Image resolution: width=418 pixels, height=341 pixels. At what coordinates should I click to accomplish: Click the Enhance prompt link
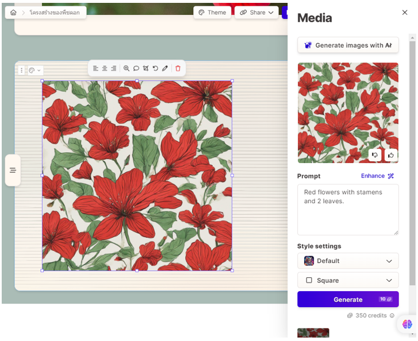[377, 176]
